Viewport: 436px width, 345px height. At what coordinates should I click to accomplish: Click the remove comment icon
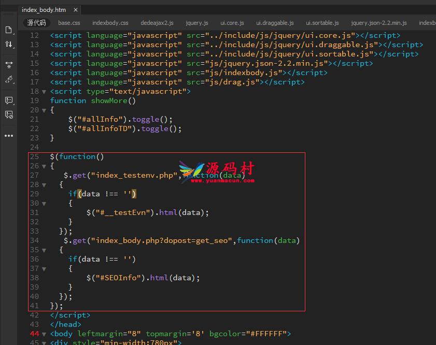(8, 114)
